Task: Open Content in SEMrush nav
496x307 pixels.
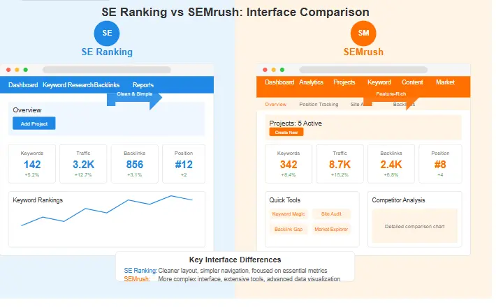Action: 412,82
